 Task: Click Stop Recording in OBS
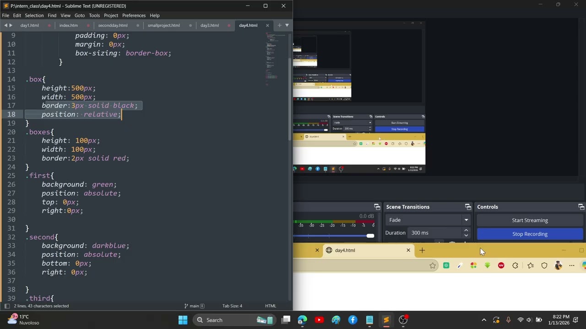[530, 234]
